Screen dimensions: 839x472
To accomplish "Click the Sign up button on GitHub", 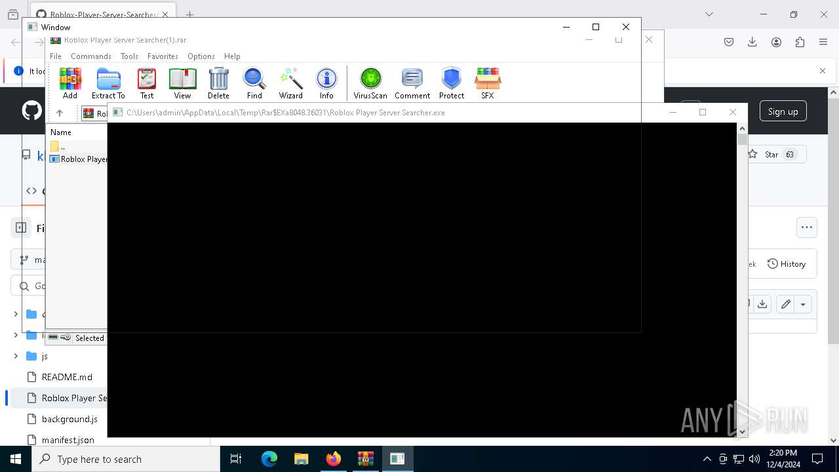I will coord(783,111).
